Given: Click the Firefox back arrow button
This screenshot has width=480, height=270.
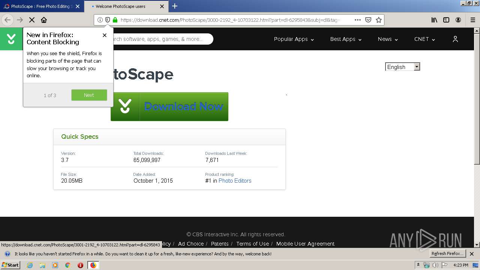Looking at the screenshot, I should 7,20.
